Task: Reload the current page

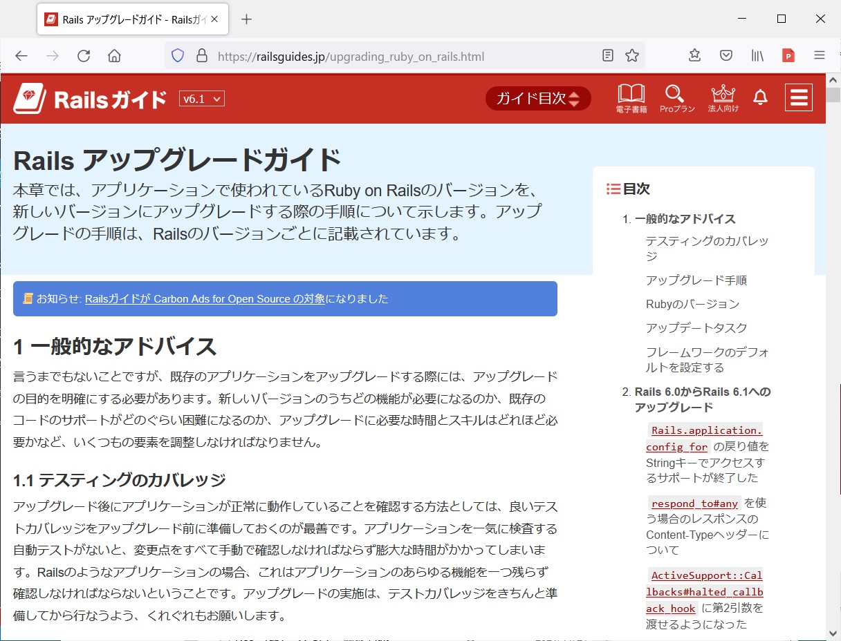Action: 84,56
